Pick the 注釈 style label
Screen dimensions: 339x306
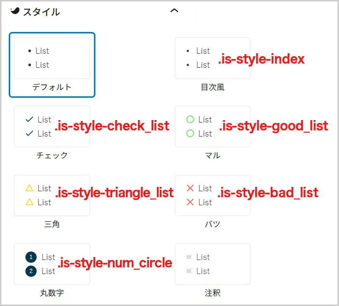212,293
